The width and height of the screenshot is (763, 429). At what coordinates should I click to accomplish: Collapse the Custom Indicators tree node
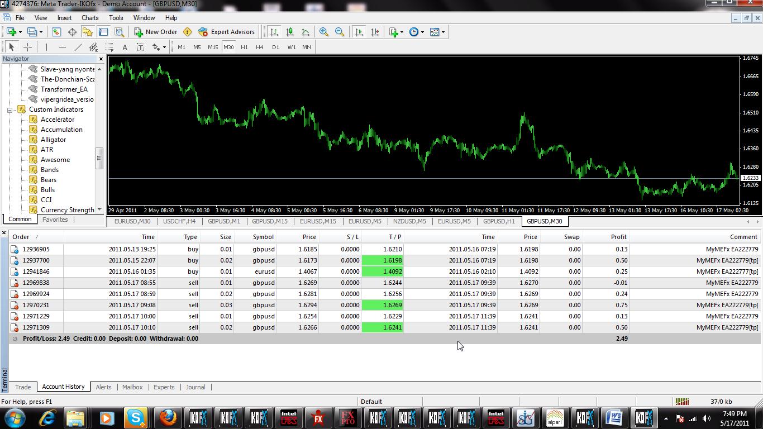point(9,109)
